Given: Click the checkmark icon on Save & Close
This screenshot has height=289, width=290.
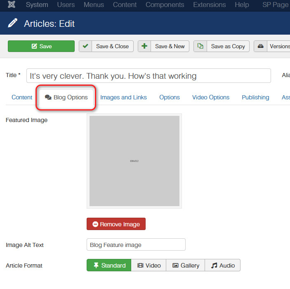Looking at the screenshot, I should point(85,46).
